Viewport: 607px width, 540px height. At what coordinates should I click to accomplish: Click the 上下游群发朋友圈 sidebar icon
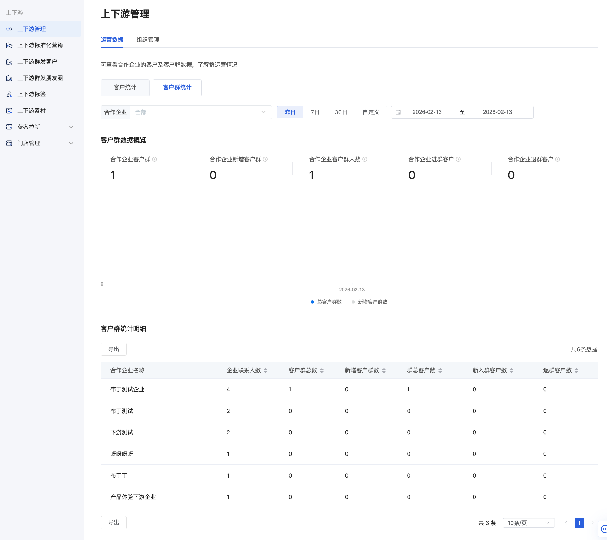(x=9, y=78)
